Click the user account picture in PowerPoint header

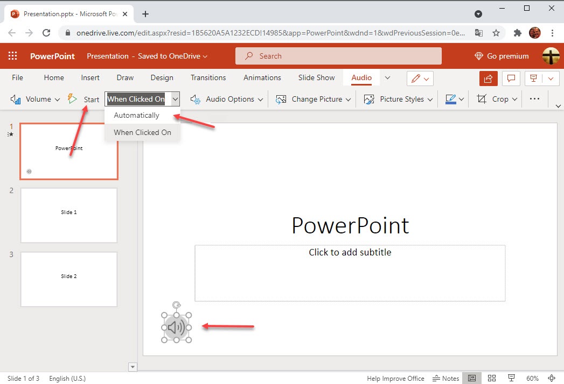pyautogui.click(x=551, y=56)
